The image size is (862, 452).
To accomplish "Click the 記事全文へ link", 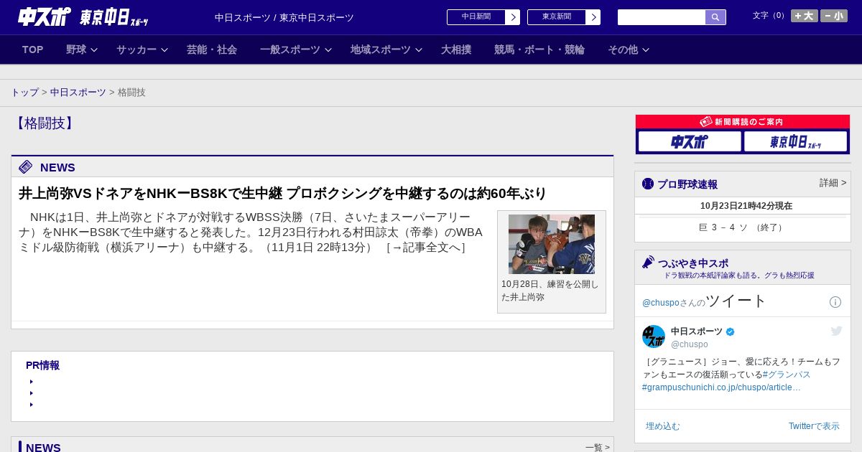I will (426, 248).
